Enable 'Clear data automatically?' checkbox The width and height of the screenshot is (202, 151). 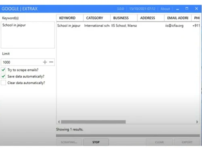(x=4, y=83)
